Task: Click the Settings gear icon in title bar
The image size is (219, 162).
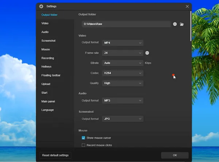Action: pos(41,6)
